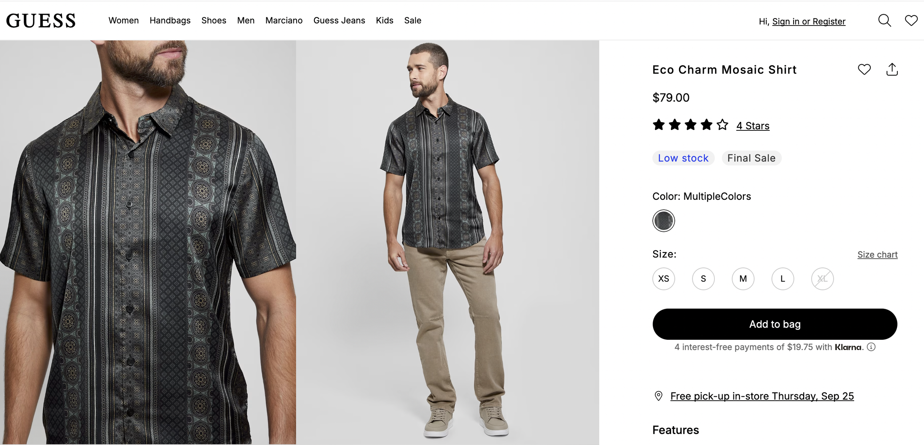The height and width of the screenshot is (445, 924).
Task: Select size XS
Action: pos(663,279)
